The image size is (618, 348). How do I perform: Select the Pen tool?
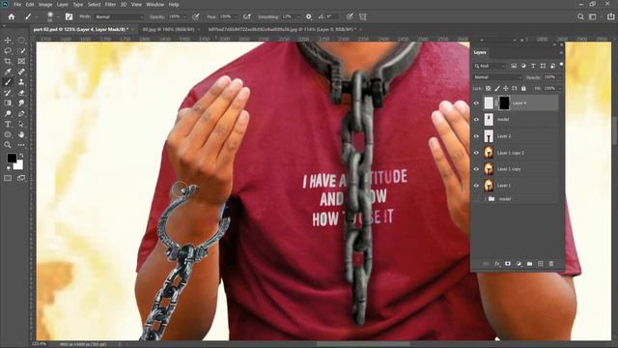(x=21, y=114)
